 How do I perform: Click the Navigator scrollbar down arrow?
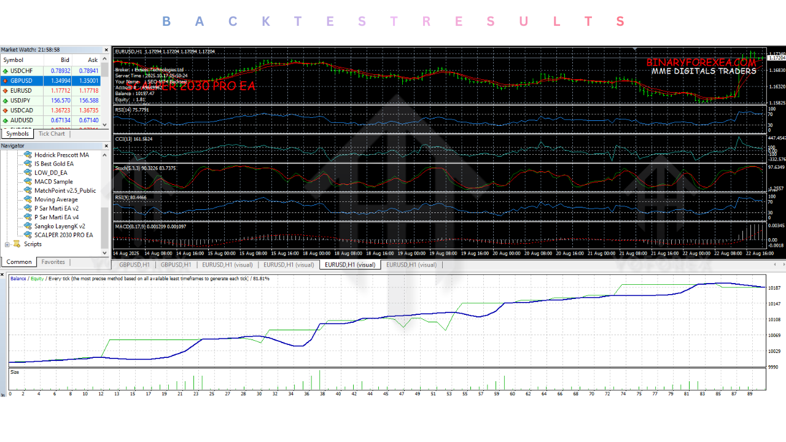point(106,252)
